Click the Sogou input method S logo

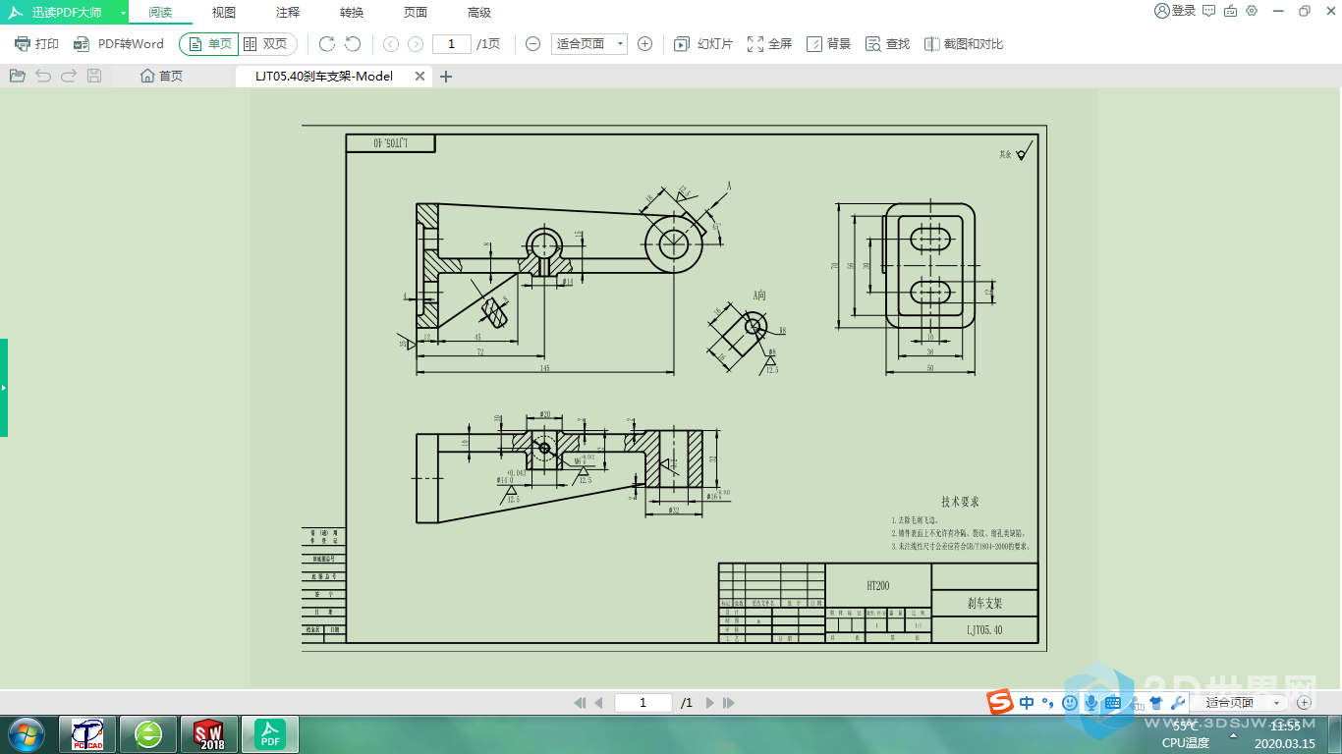click(x=1001, y=702)
